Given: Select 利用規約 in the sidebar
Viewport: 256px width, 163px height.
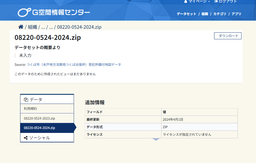Looking at the screenshot, I should click(x=47, y=109).
